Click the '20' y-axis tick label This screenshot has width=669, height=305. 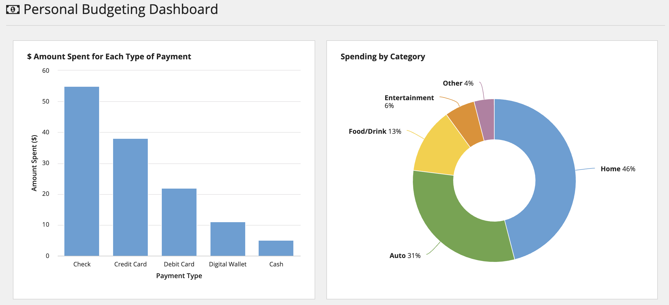46,194
